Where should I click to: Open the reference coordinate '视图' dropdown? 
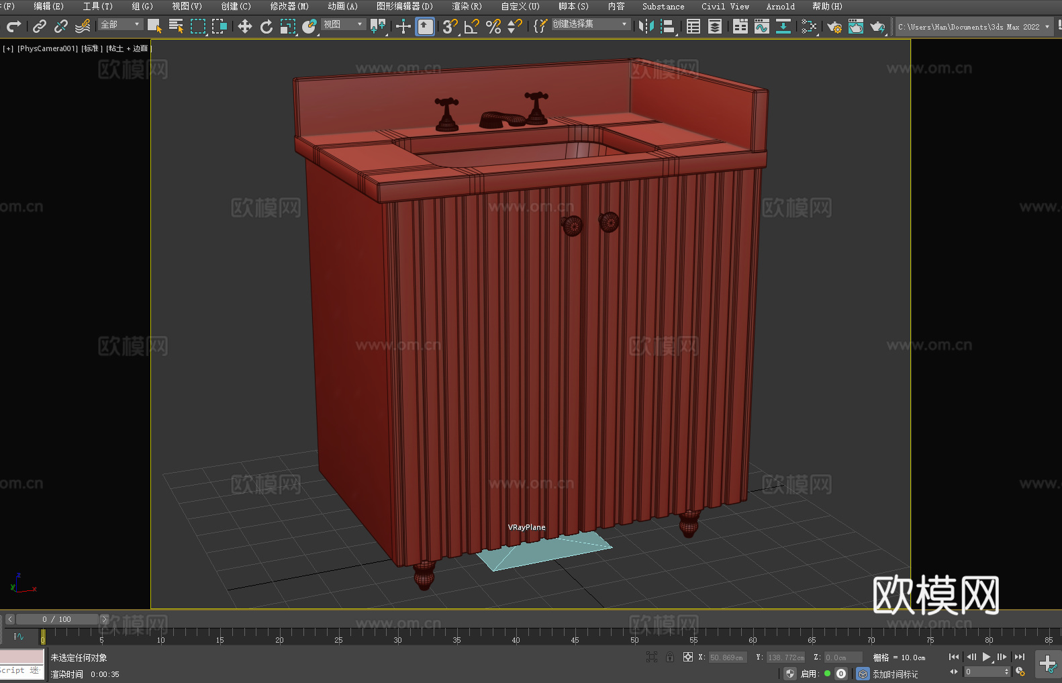[x=343, y=24]
